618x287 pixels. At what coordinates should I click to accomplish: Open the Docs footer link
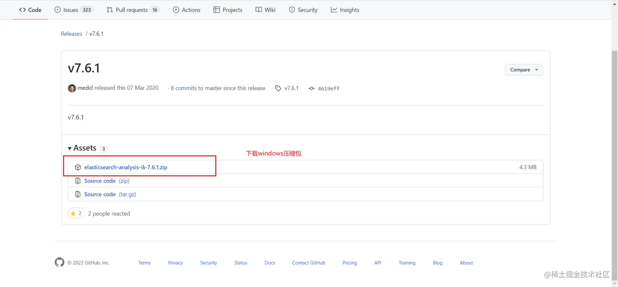[x=270, y=263]
